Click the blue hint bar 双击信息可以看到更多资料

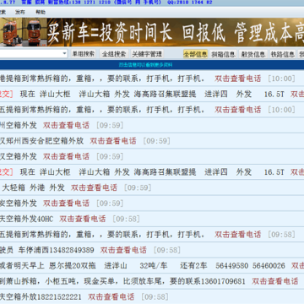tap(152, 65)
